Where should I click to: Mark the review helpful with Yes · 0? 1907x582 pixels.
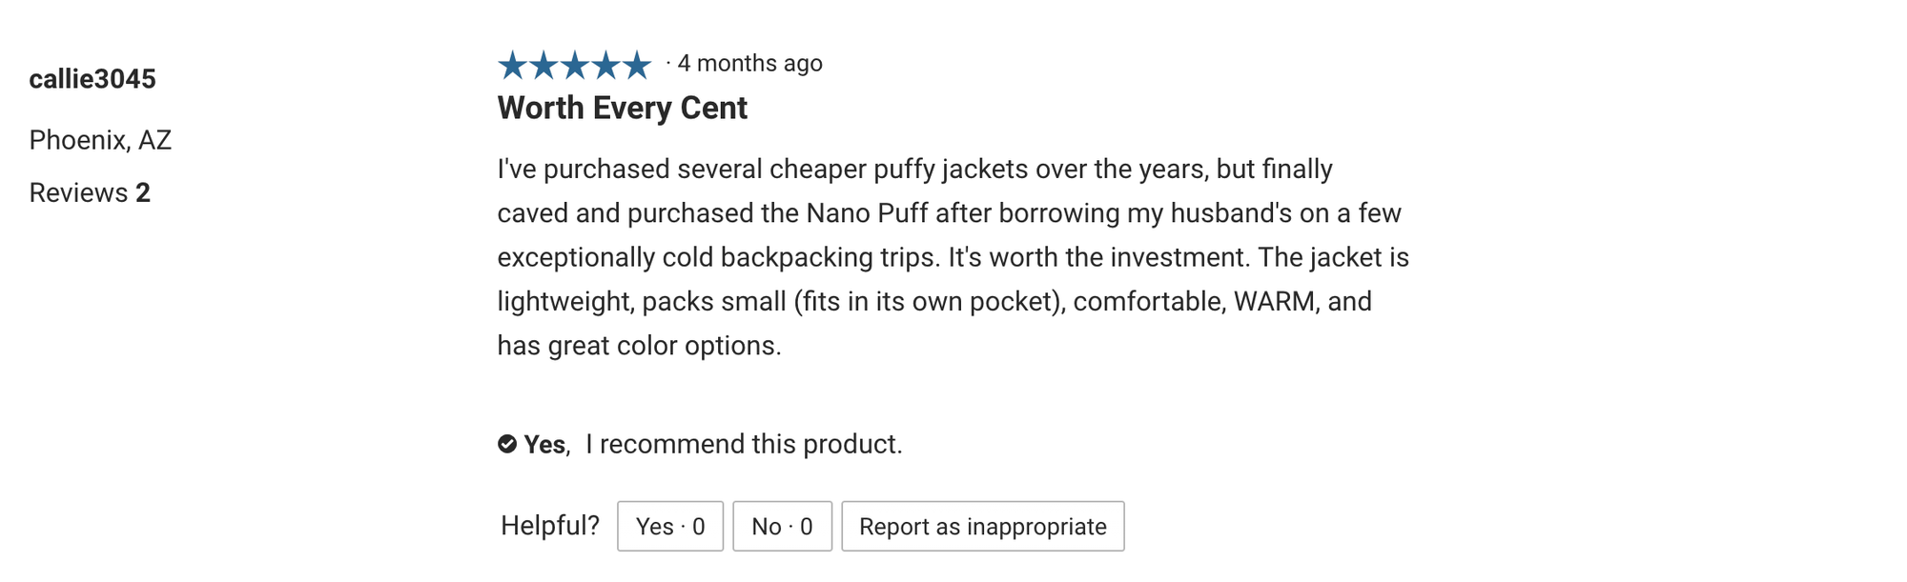point(670,526)
